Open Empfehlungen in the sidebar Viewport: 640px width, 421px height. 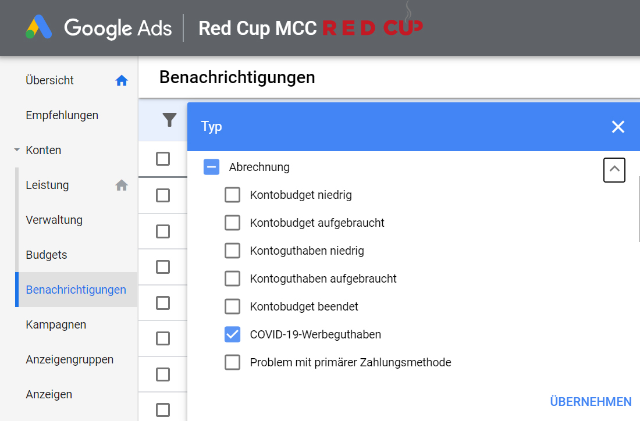(62, 116)
